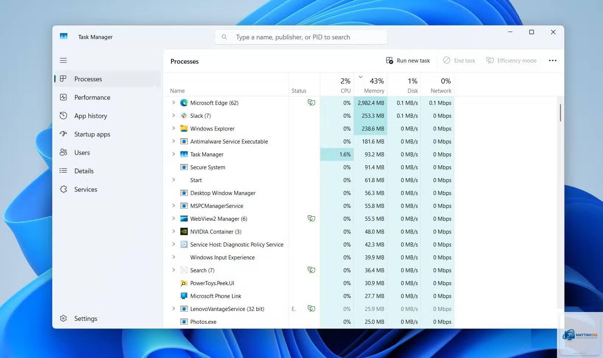Click the MSPCManagerService icon
Screen dimensions: 603x358
(x=184, y=206)
